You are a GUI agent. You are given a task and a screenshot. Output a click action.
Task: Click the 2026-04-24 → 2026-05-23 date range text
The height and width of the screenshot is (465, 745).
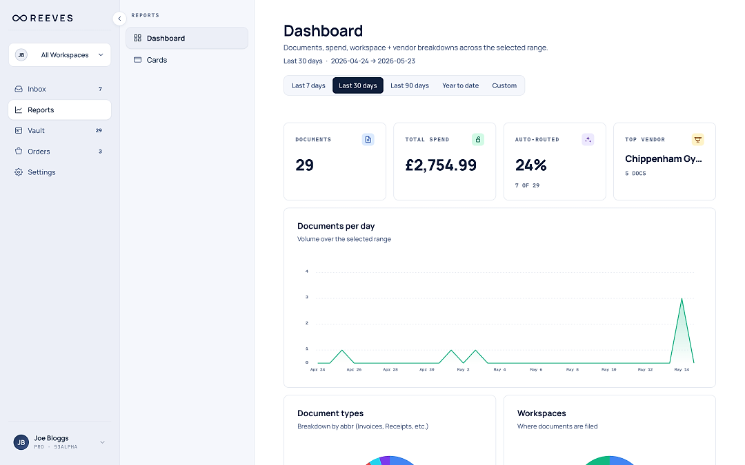click(x=373, y=61)
